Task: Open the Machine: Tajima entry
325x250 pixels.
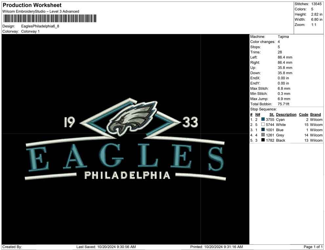Action: [x=269, y=37]
